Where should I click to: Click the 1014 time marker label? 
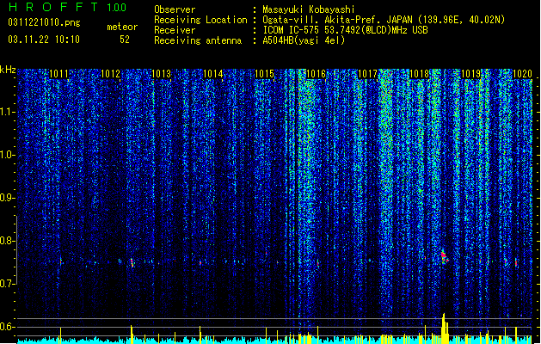click(x=213, y=74)
